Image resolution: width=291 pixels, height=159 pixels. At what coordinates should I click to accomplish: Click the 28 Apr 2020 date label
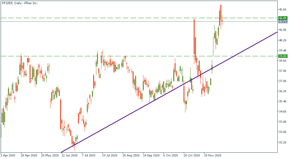tap(29, 156)
